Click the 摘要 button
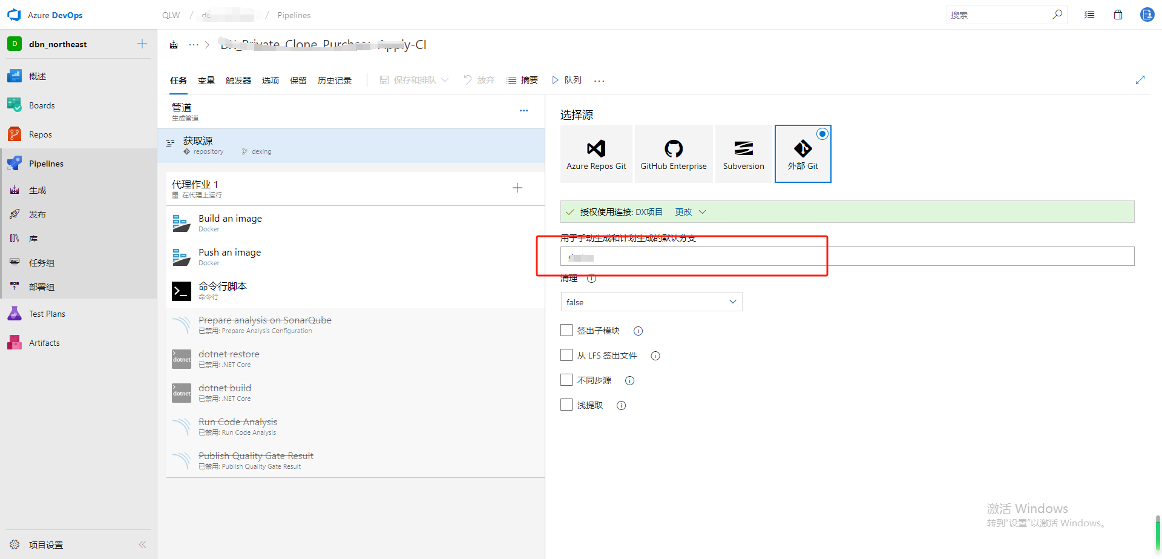 tap(522, 80)
